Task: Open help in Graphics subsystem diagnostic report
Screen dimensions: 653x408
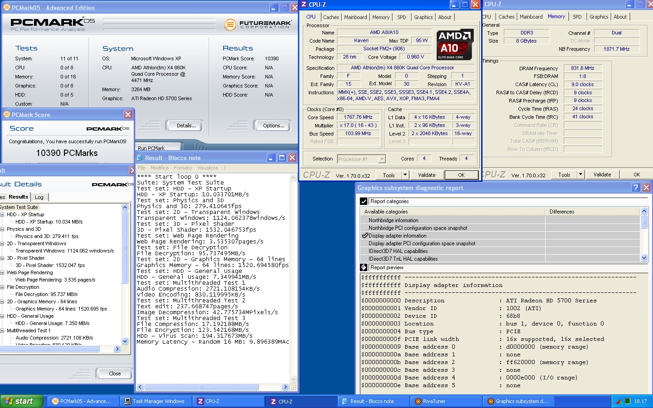Action: pos(636,188)
